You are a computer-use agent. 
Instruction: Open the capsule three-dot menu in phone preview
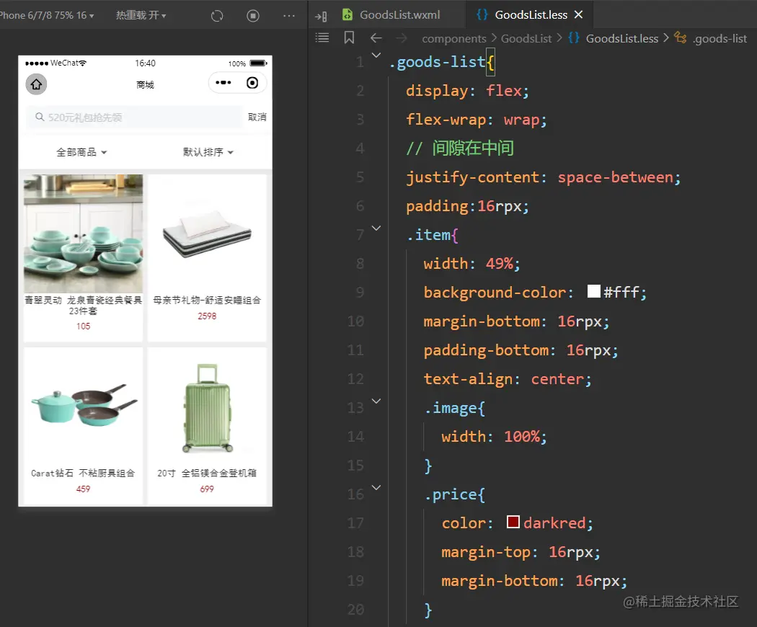click(223, 83)
